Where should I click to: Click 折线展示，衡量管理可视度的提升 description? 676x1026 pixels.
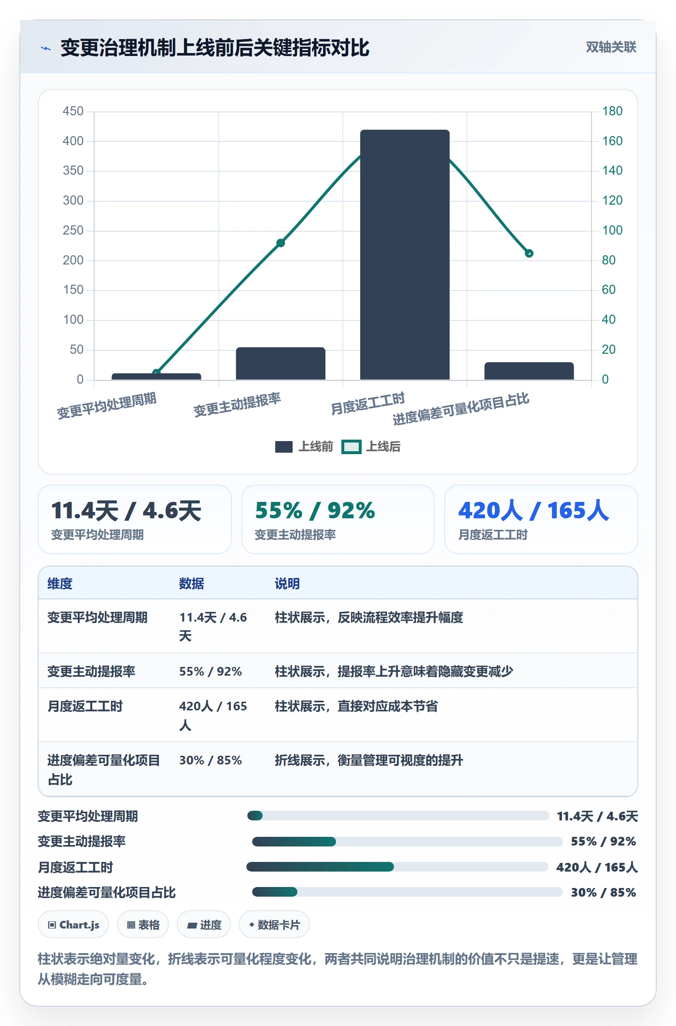pos(369,760)
